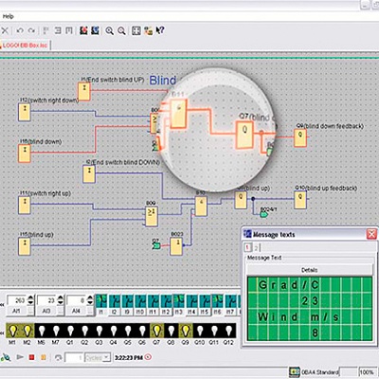Click the PC to LOGO! transfer icon

tap(83, 30)
